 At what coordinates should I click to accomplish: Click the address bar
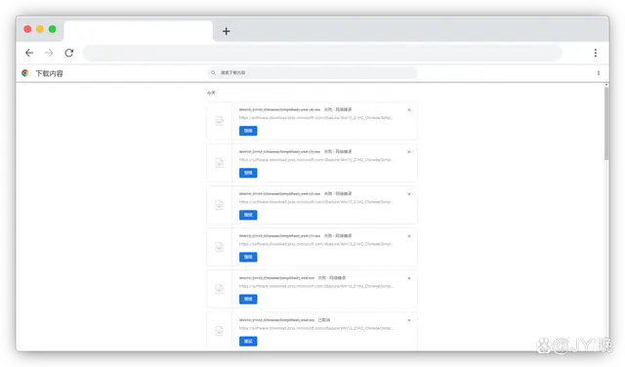[322, 53]
